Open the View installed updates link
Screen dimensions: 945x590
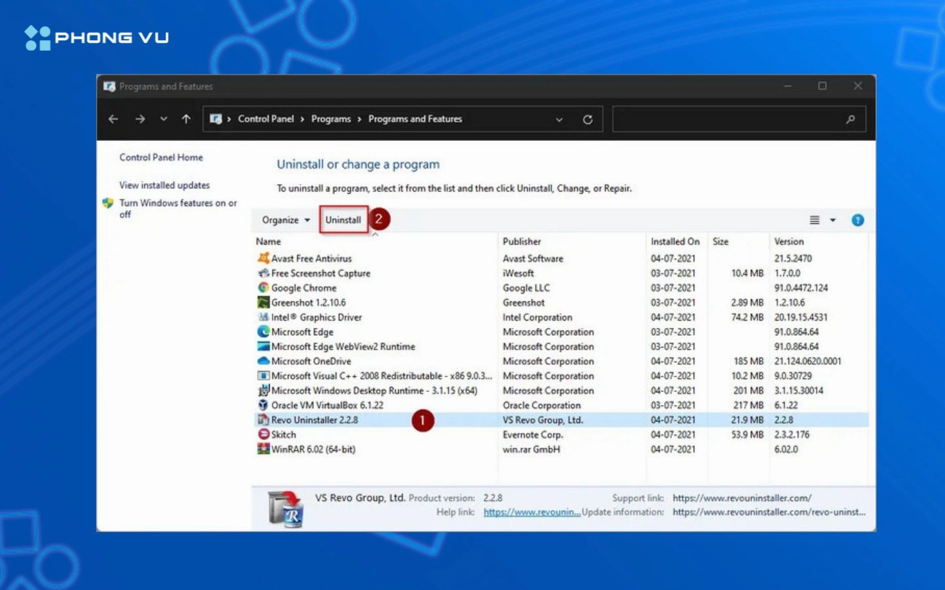(164, 185)
